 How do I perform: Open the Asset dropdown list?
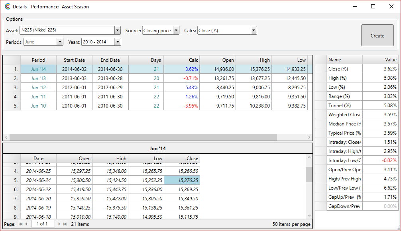(117, 31)
